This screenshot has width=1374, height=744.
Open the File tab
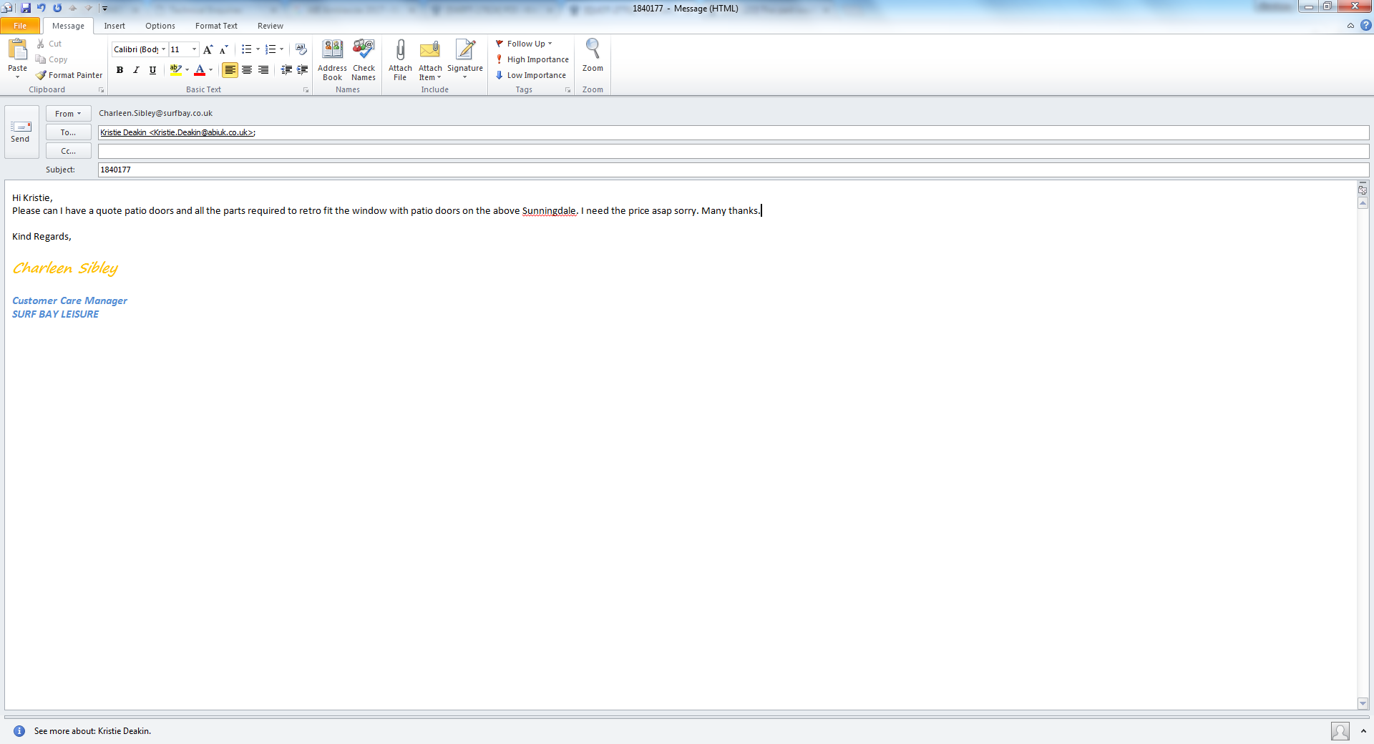(20, 26)
